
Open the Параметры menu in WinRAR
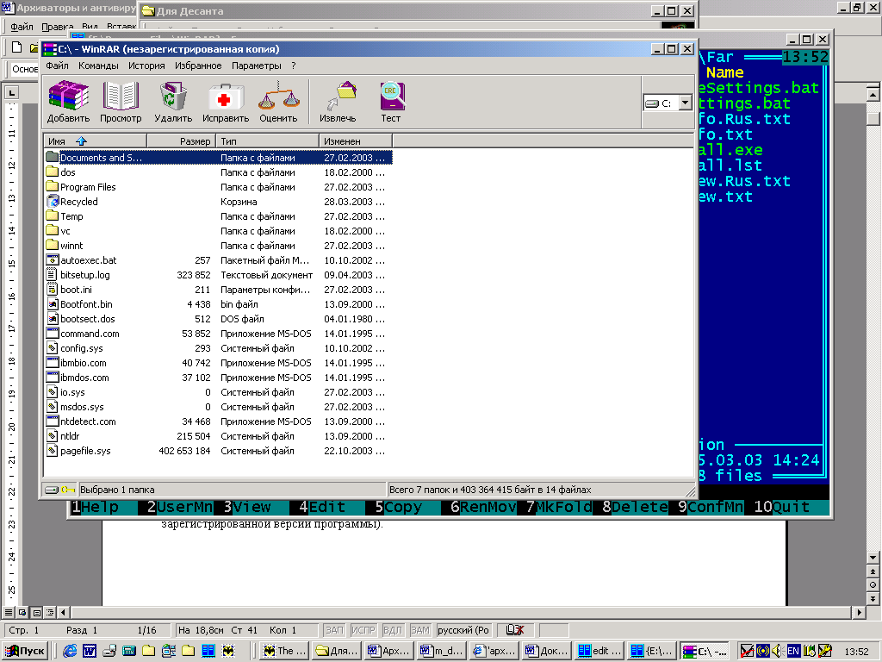(257, 66)
